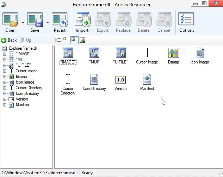Expand the Open button dropdown arrow
The height and width of the screenshot is (177, 223).
23,23
